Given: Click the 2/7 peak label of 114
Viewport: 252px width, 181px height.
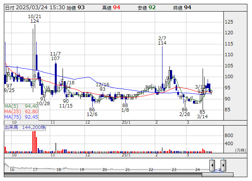Looking at the screenshot, I should [162, 44].
